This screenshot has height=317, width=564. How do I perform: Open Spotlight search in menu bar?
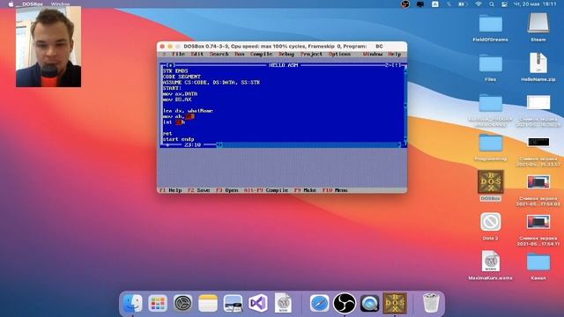[x=492, y=4]
